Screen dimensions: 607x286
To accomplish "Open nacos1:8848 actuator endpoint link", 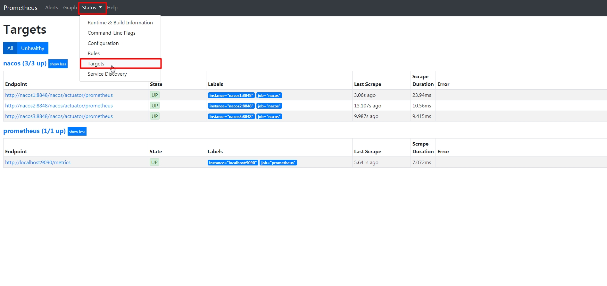I will pos(59,95).
